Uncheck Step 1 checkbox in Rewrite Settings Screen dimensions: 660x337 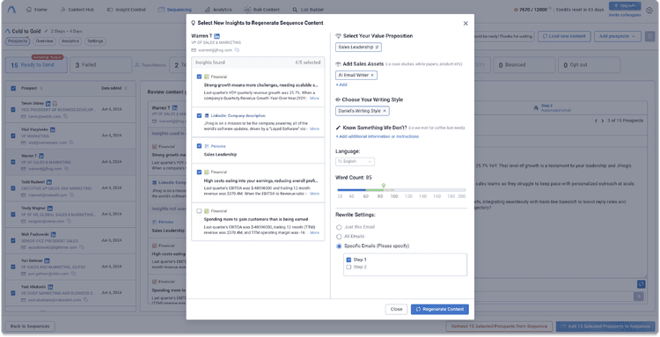tap(348, 260)
